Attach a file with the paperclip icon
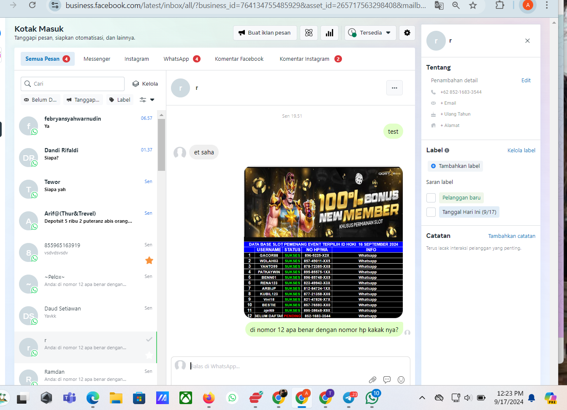Viewport: 567px width, 410px height. 372,380
